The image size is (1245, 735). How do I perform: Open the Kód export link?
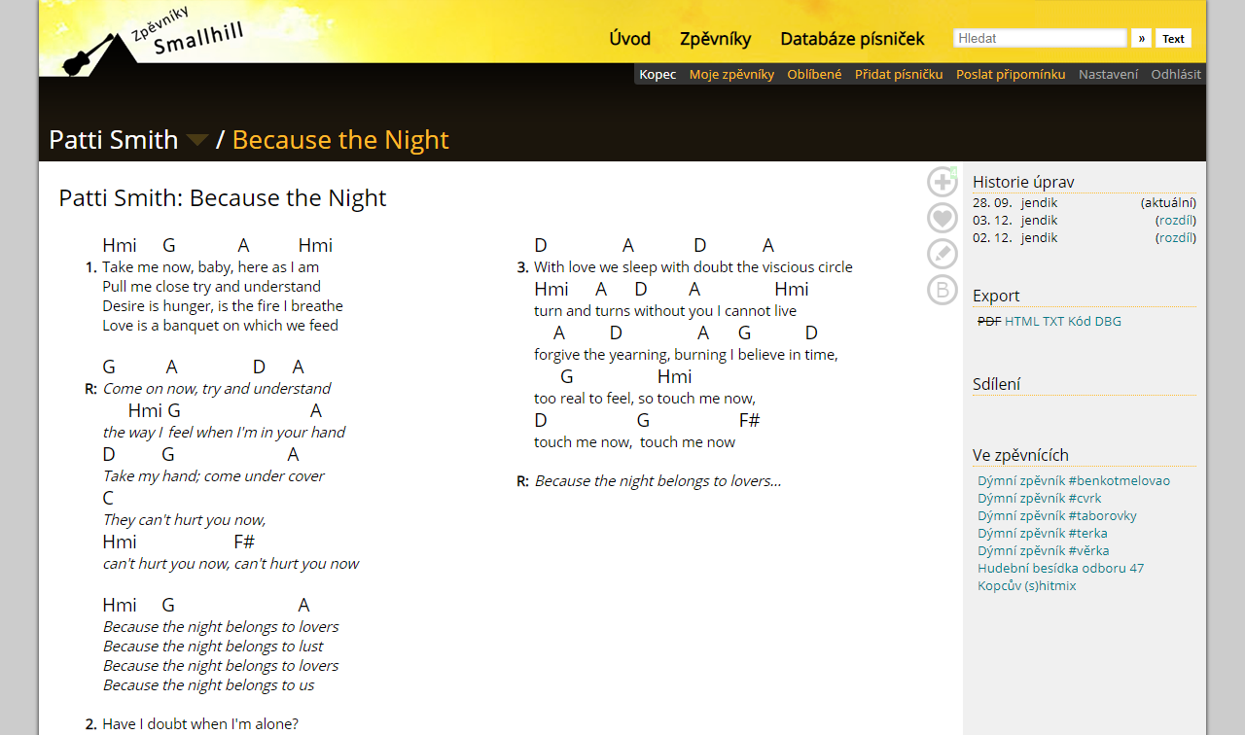[x=1080, y=321]
